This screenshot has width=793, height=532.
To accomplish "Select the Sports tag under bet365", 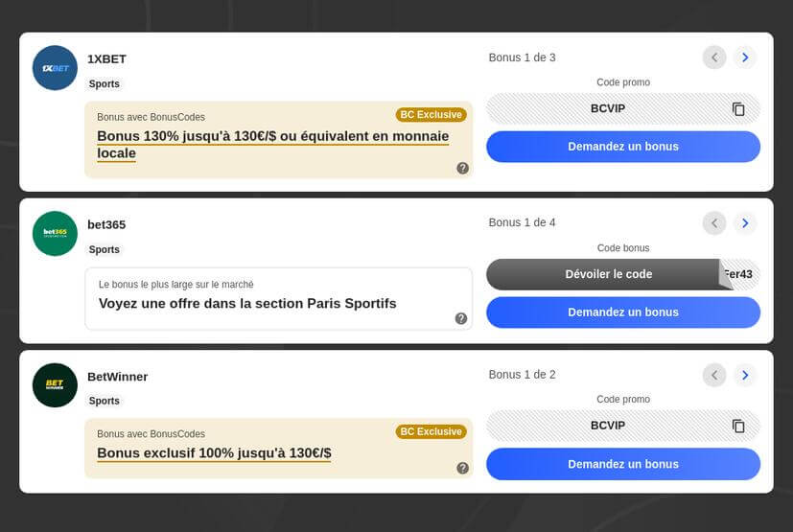I will (105, 249).
